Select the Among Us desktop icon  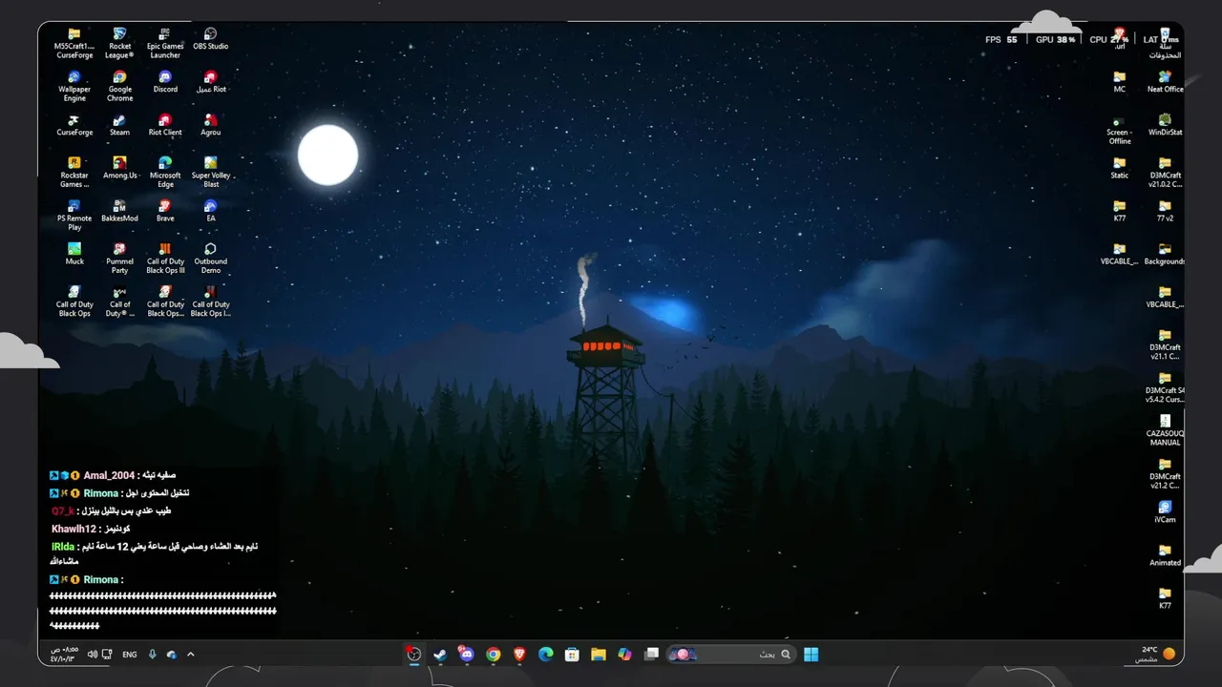(x=119, y=168)
